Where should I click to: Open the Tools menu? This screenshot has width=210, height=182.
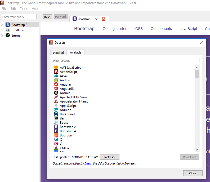point(24,9)
